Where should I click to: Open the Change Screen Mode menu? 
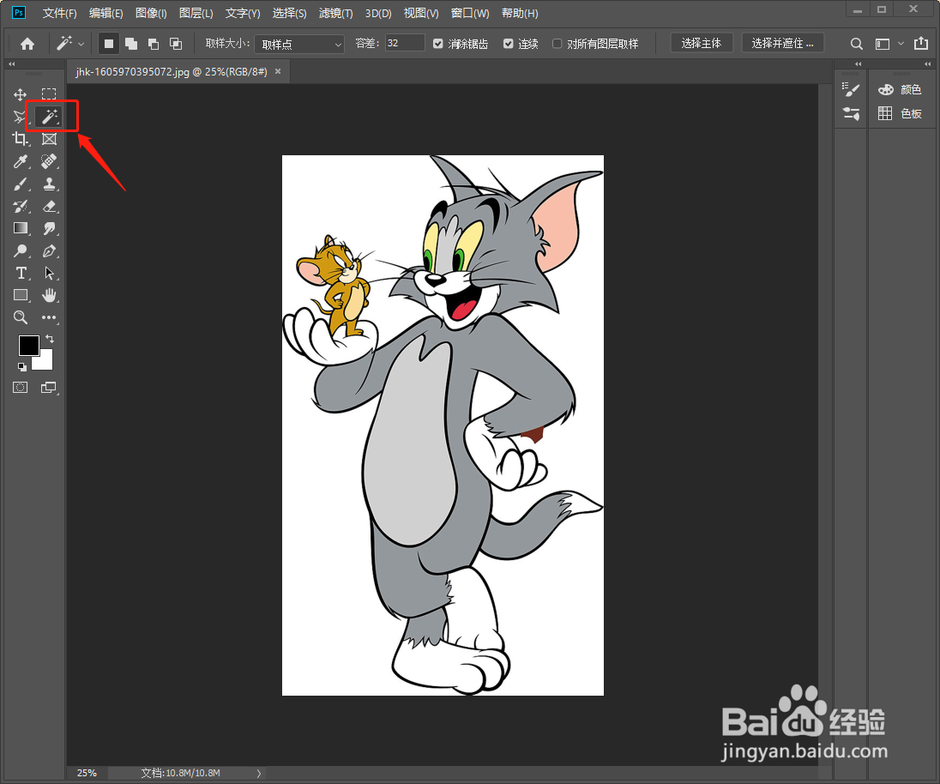coord(49,387)
